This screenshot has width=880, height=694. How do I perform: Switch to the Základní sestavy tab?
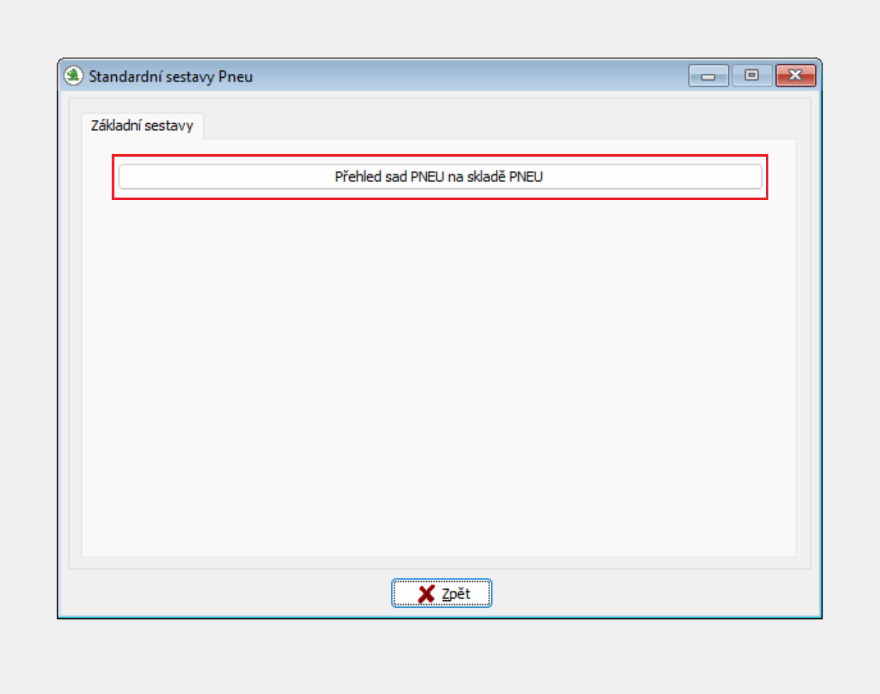(142, 126)
